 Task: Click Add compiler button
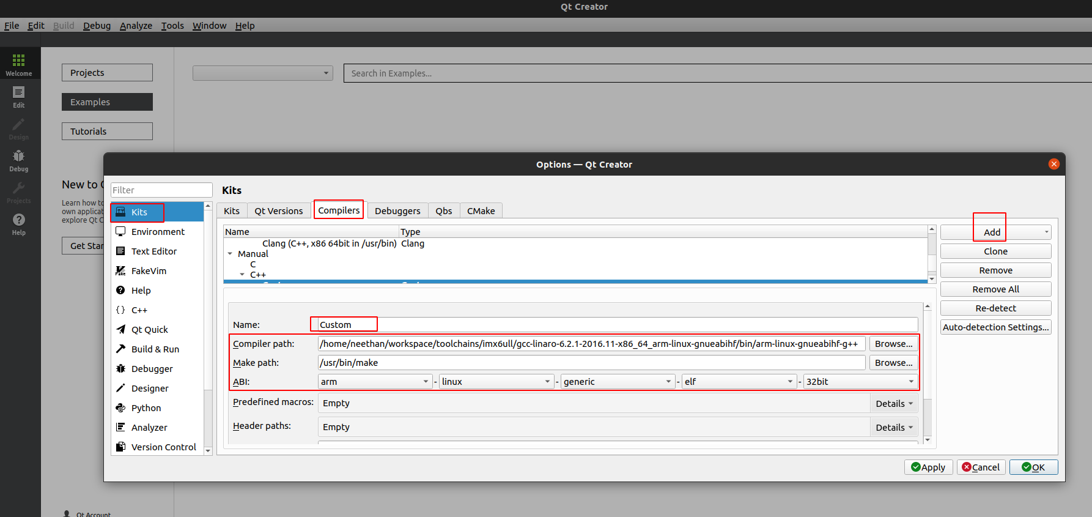coord(995,232)
